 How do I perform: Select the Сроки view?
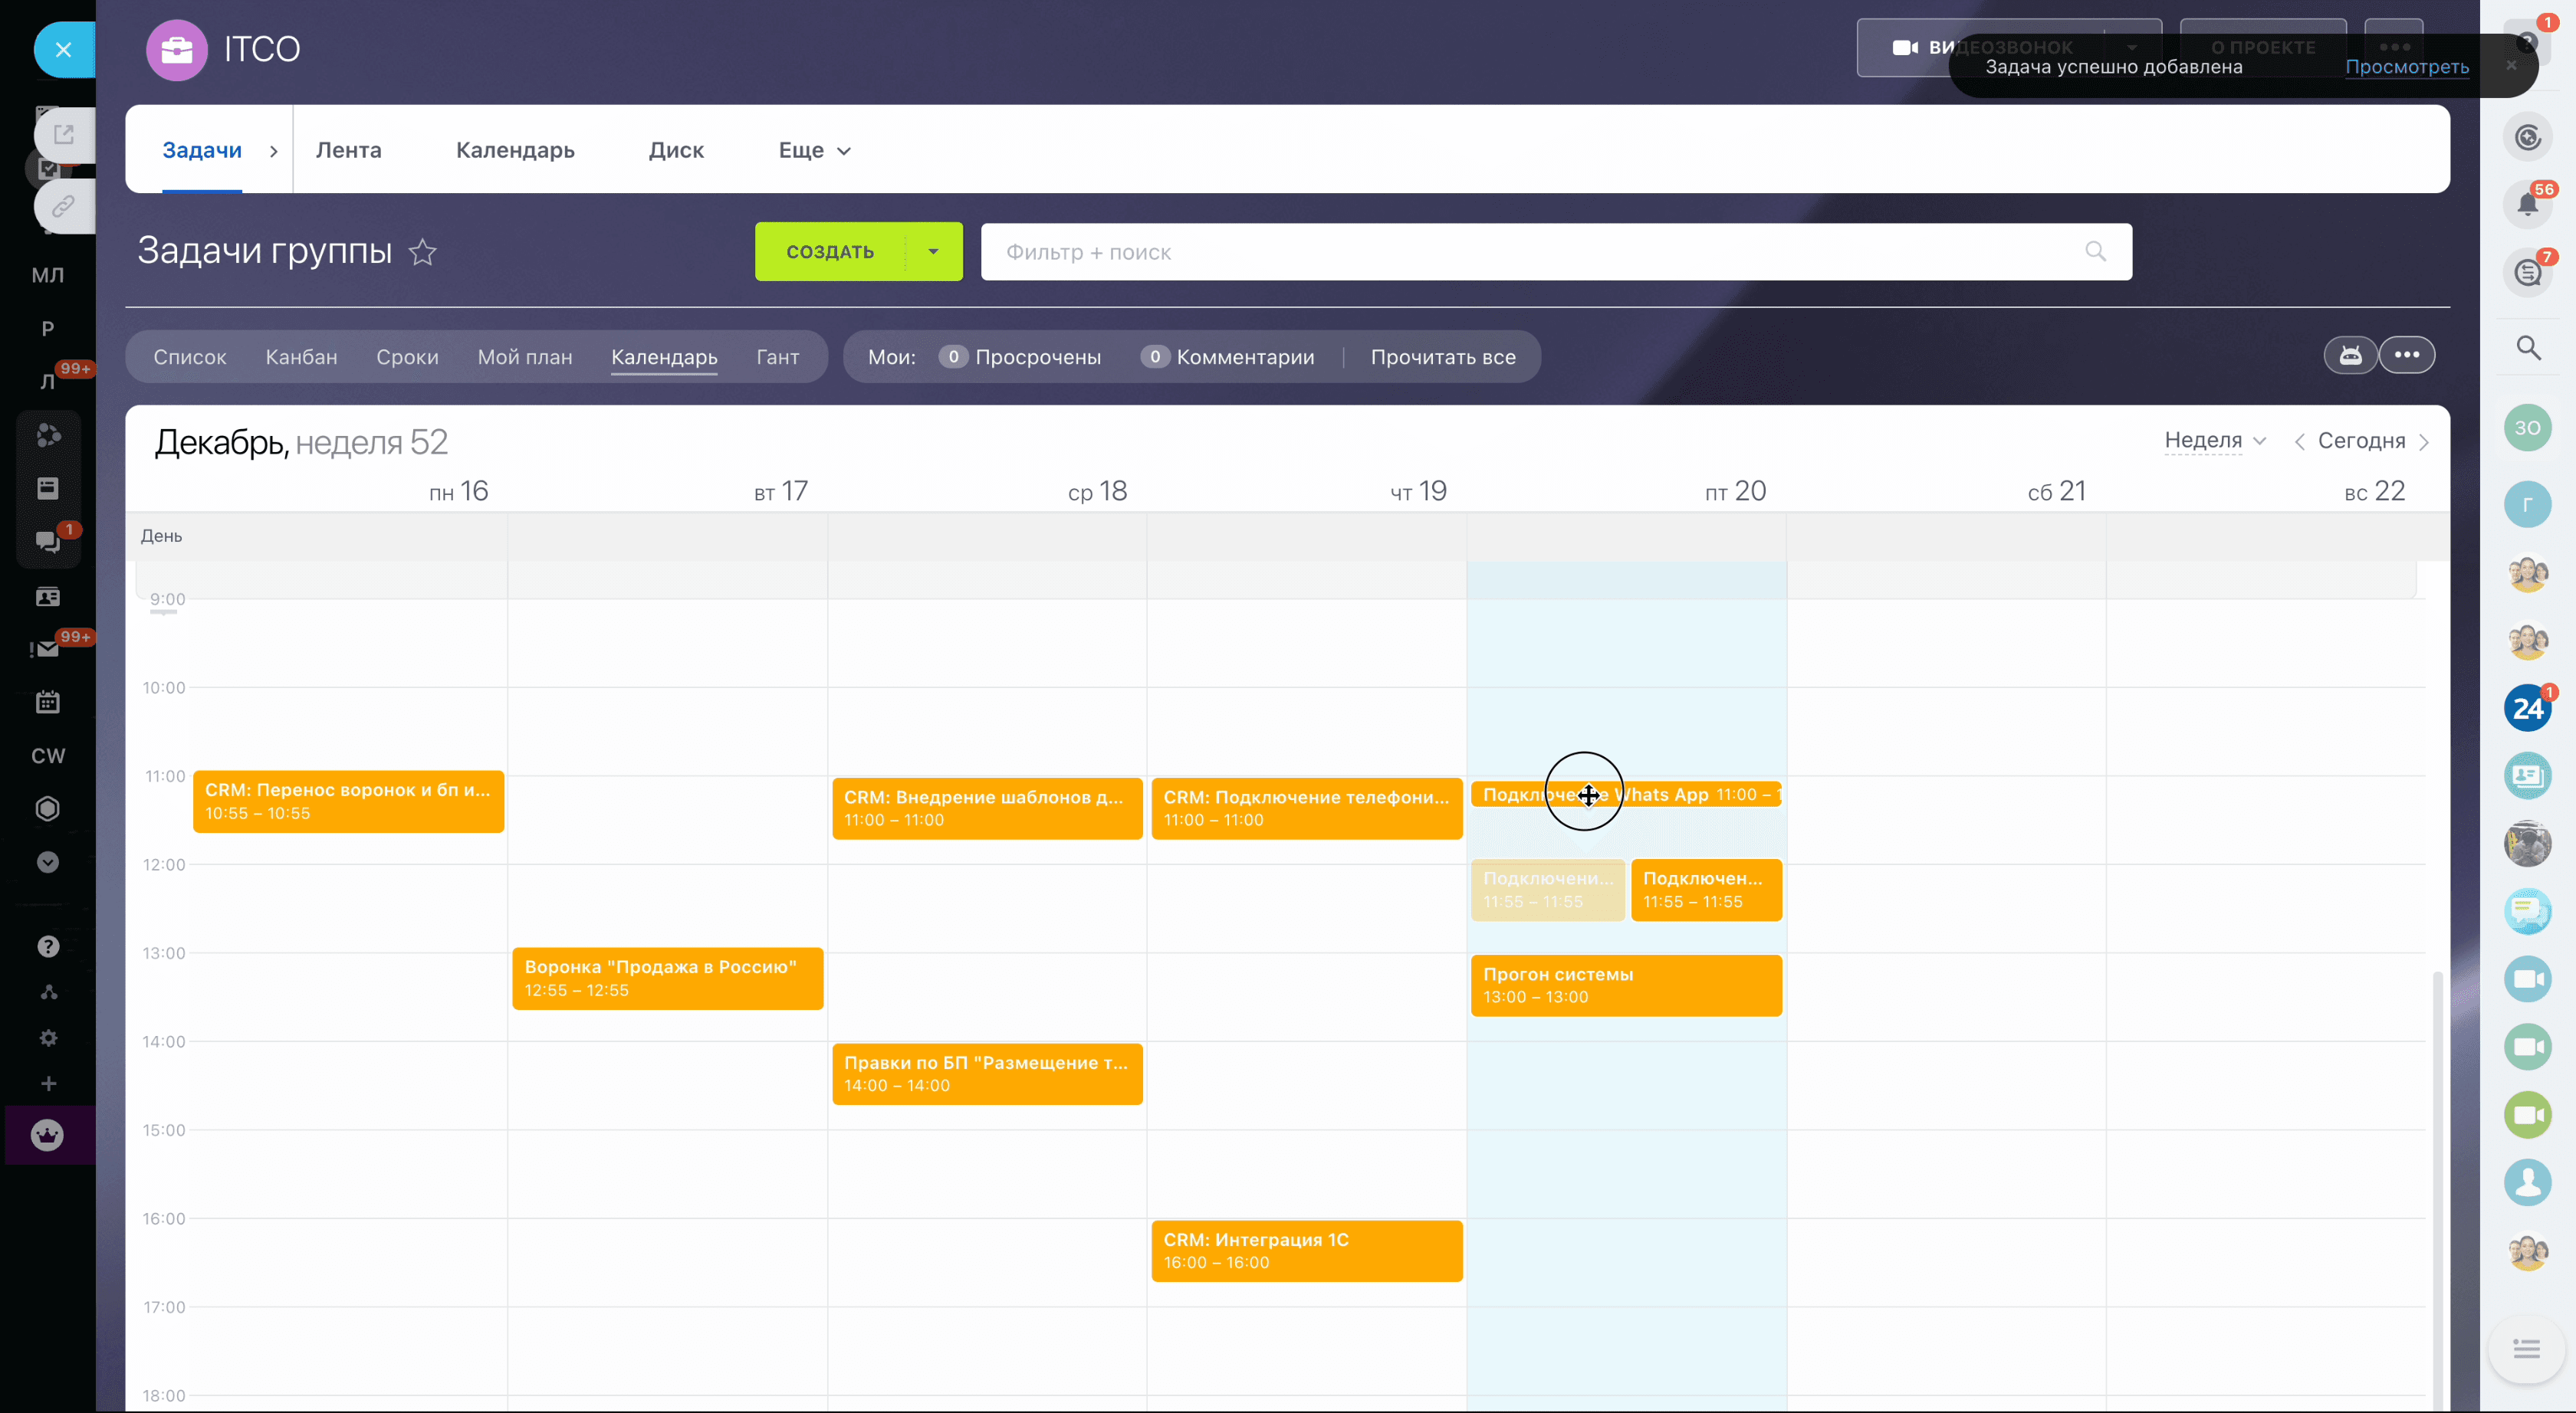407,357
